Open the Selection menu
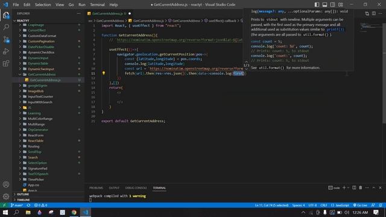386x217 pixels. [43, 5]
